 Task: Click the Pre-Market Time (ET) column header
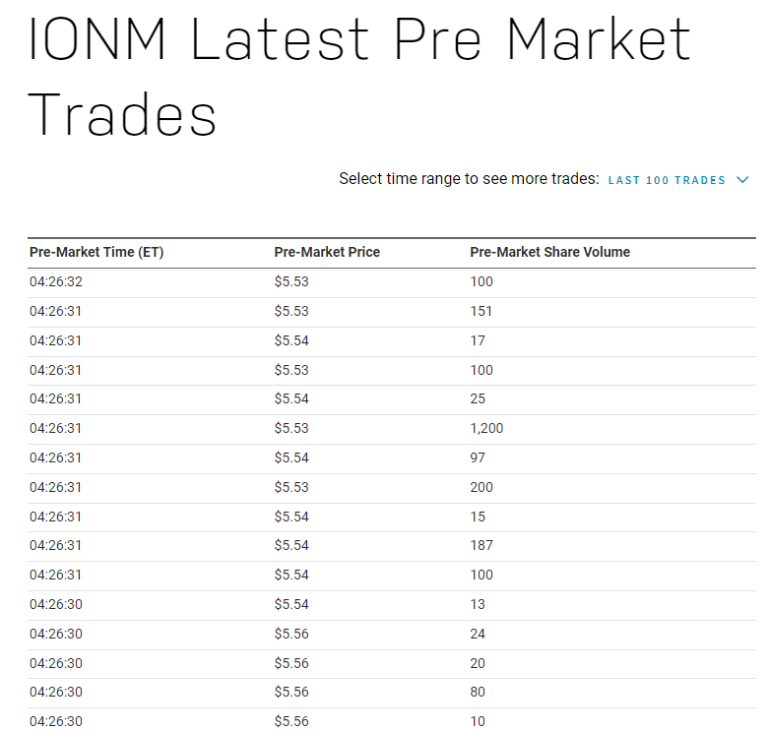tap(96, 252)
